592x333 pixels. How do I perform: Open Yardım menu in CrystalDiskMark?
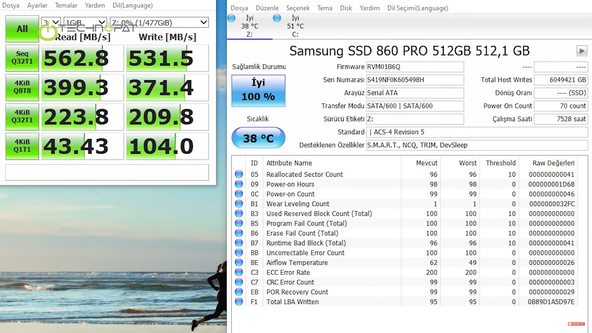point(95,5)
